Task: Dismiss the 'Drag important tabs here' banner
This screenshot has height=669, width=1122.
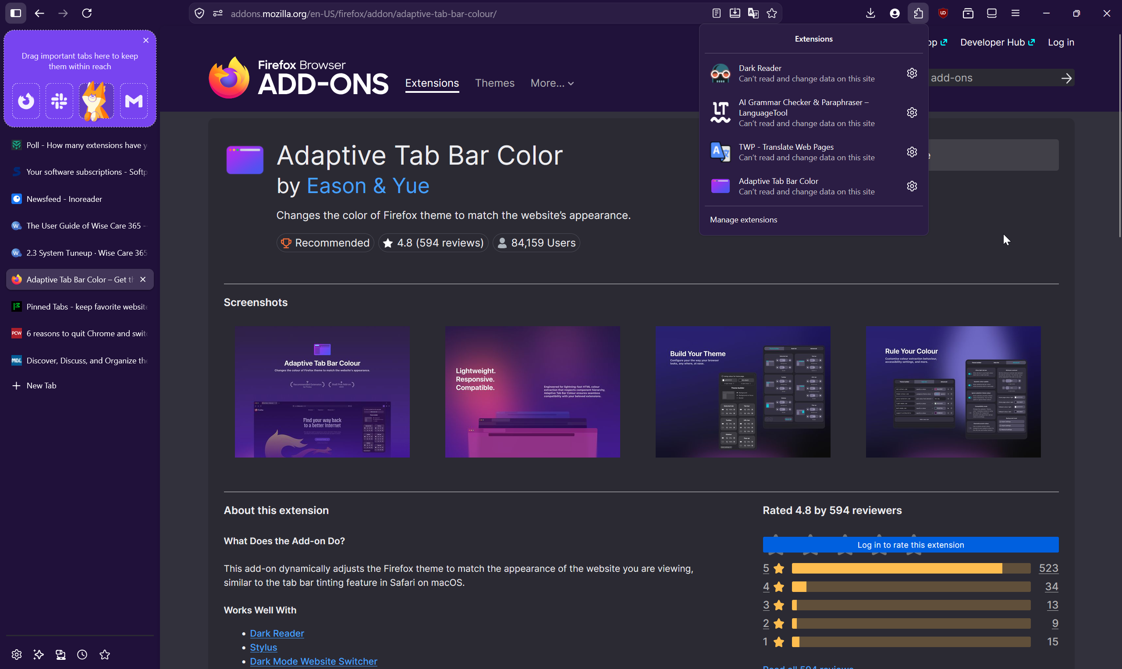Action: (146, 41)
